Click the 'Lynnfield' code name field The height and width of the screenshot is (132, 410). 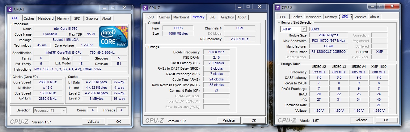(50, 34)
